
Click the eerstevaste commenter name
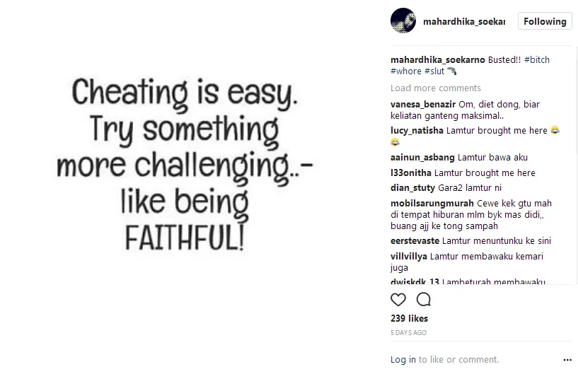point(415,241)
